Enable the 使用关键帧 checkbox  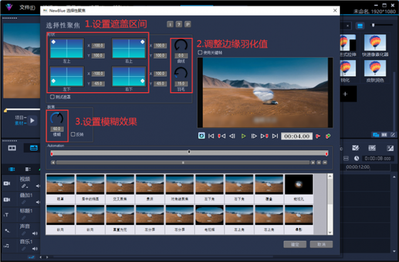[201, 52]
